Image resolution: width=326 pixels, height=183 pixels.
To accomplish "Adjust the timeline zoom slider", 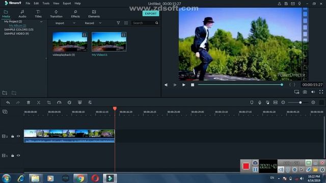I will (300, 103).
